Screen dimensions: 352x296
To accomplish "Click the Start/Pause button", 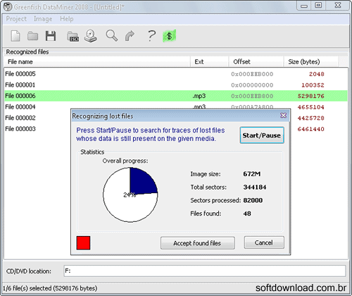I will tap(262, 135).
